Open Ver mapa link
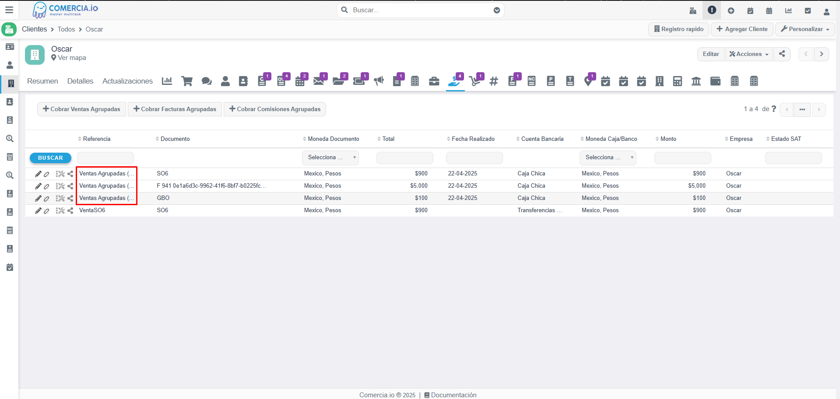Image resolution: width=840 pixels, height=399 pixels. (69, 58)
